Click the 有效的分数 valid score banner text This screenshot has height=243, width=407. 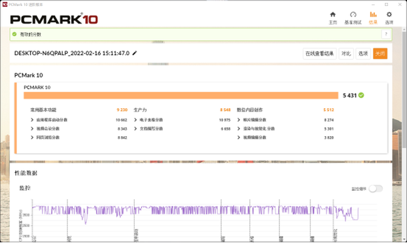click(x=30, y=34)
